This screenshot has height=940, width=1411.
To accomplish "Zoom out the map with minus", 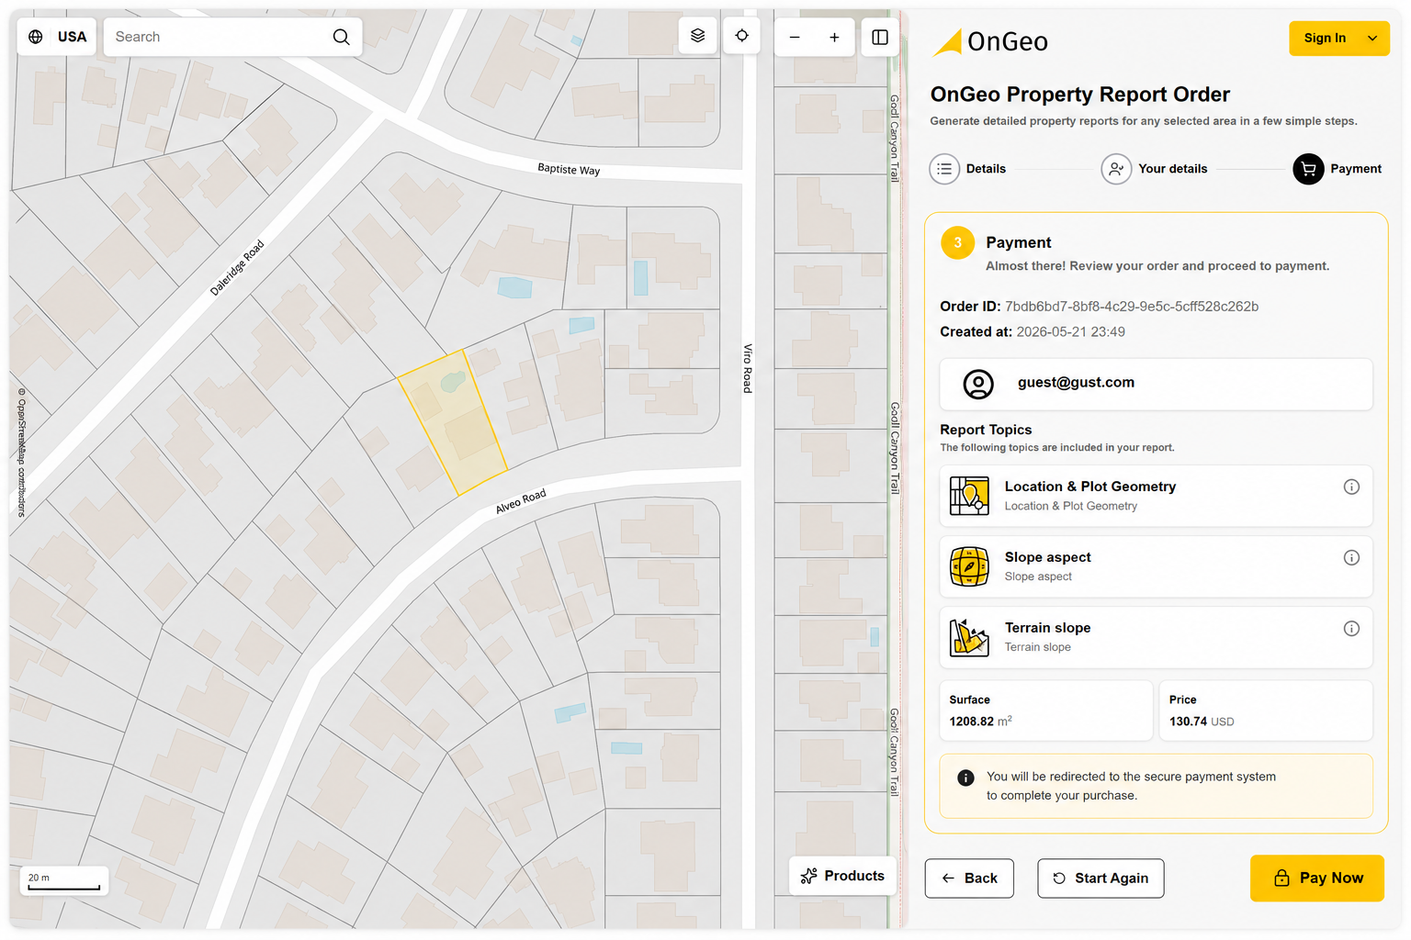I will (795, 37).
